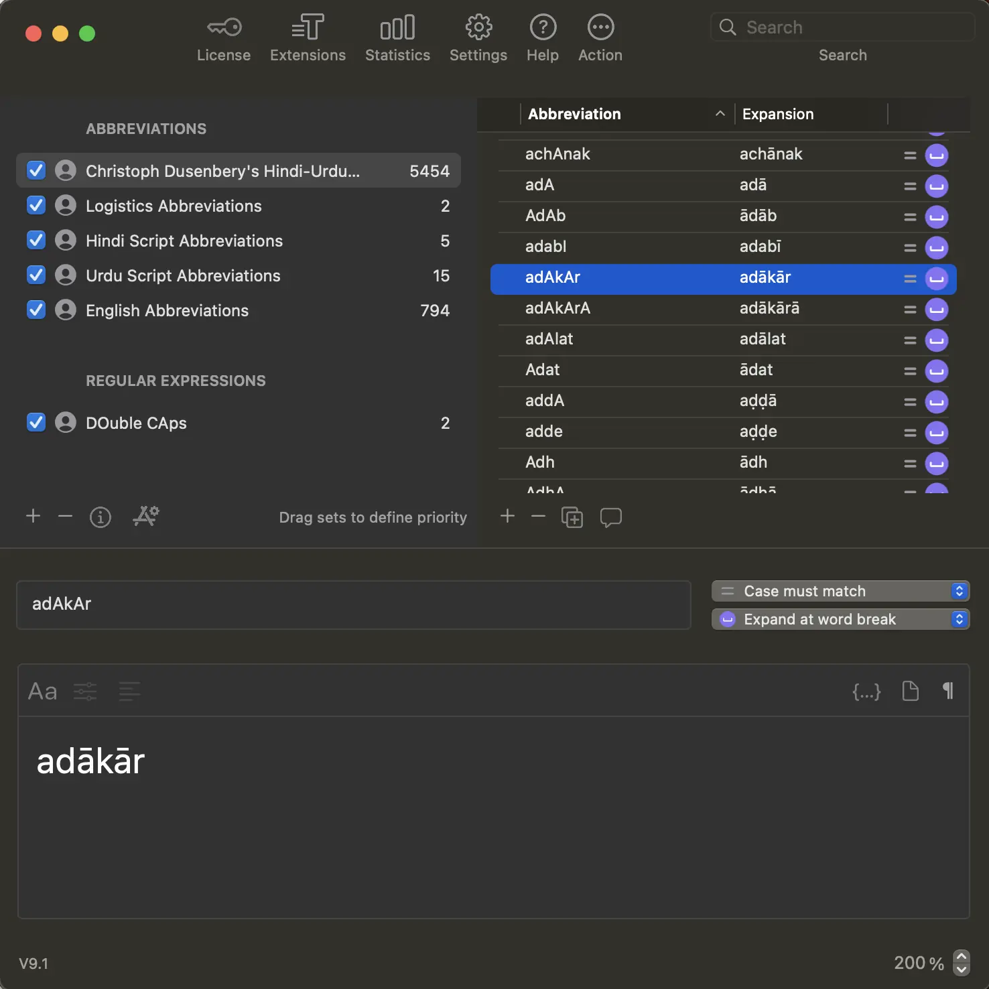Select the AdAb abbreviation row

coord(724,216)
